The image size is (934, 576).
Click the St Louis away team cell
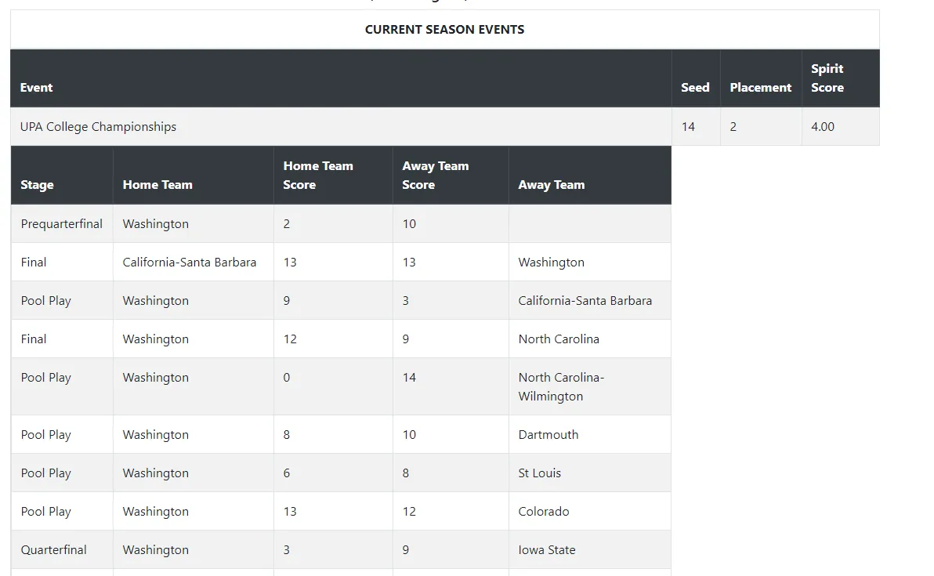pos(540,473)
